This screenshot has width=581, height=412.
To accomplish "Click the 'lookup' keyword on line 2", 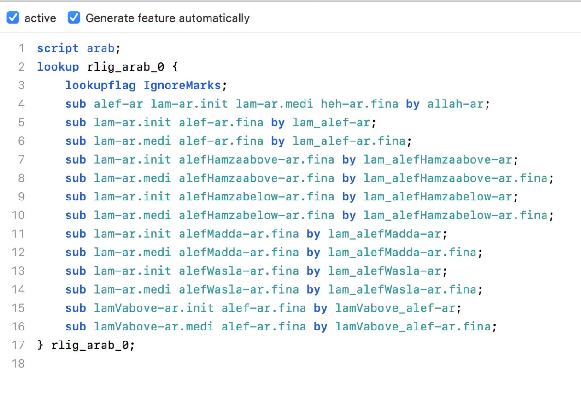I will click(58, 67).
